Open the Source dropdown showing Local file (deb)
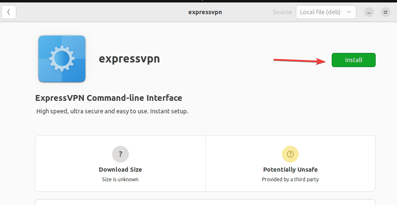The height and width of the screenshot is (205, 397). pos(326,12)
